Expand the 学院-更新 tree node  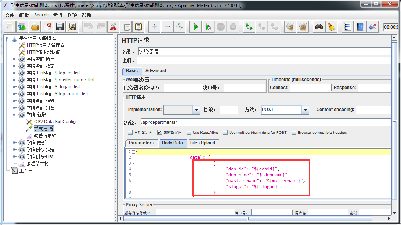[x=14, y=143]
